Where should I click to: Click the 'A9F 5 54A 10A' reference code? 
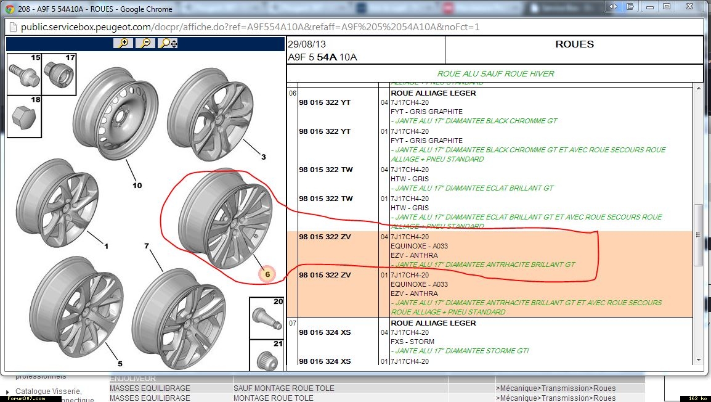(322, 57)
